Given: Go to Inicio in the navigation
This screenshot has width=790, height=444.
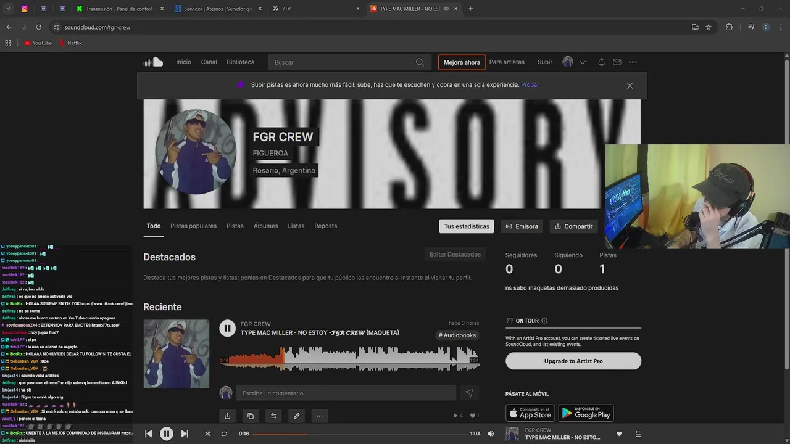Looking at the screenshot, I should 183,62.
